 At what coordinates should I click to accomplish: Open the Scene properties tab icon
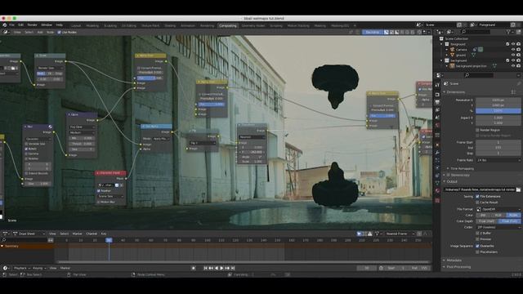437,118
